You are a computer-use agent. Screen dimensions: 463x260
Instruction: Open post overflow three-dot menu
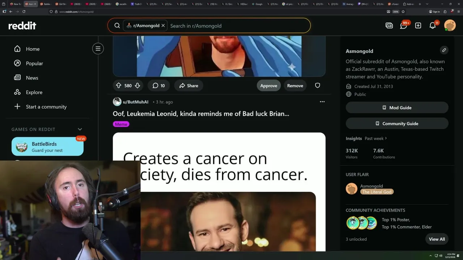click(322, 102)
